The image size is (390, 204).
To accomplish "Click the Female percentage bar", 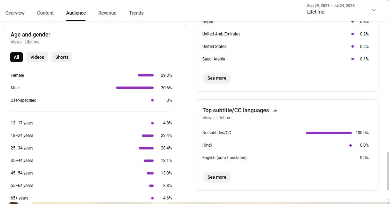I will pyautogui.click(x=146, y=75).
